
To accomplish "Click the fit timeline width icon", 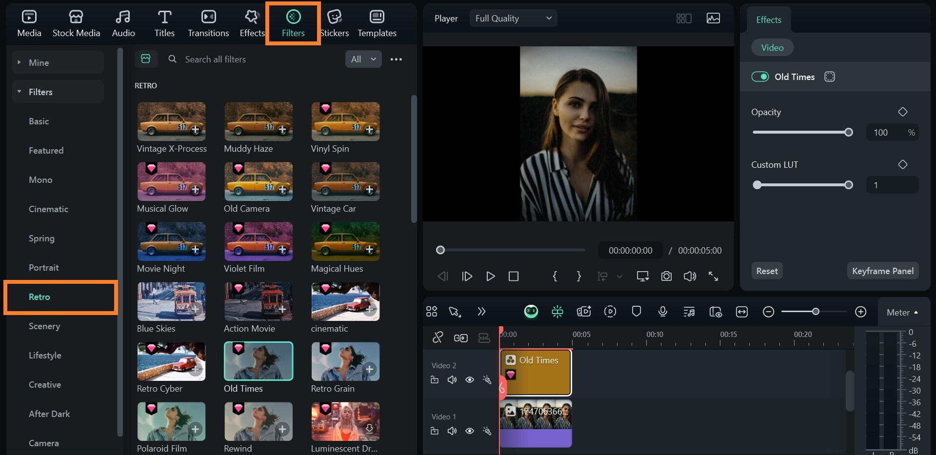I will tap(742, 312).
